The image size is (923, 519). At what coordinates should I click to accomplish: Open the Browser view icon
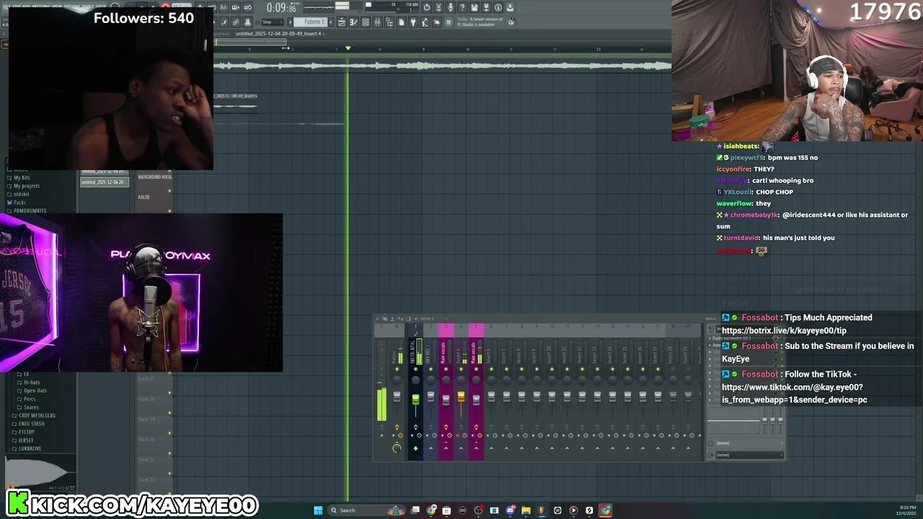pos(389,22)
